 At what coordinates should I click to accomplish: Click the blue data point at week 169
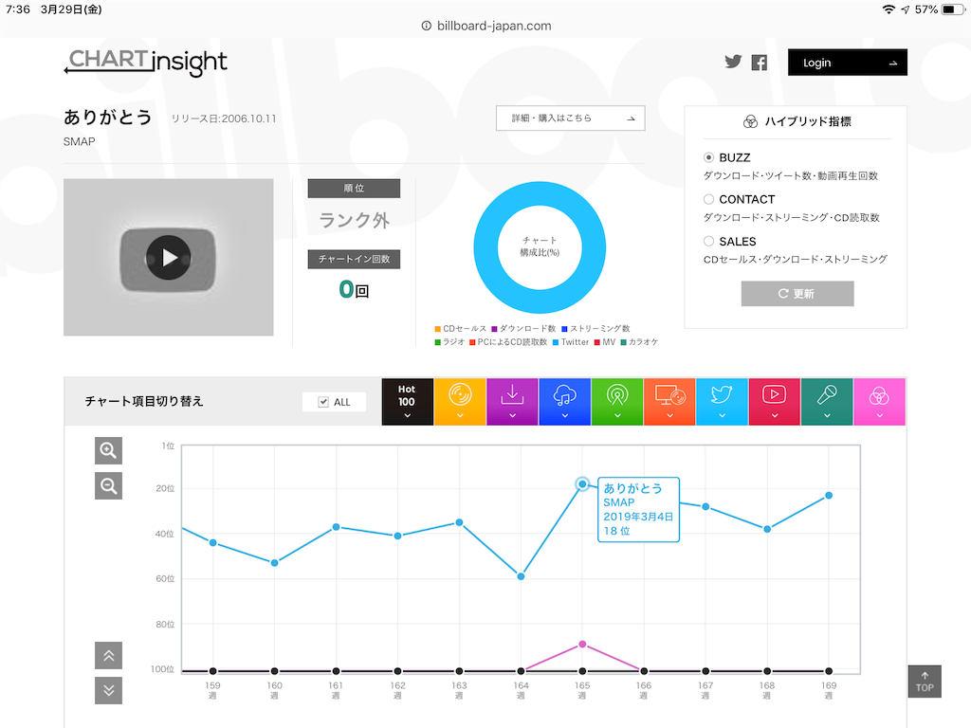829,495
